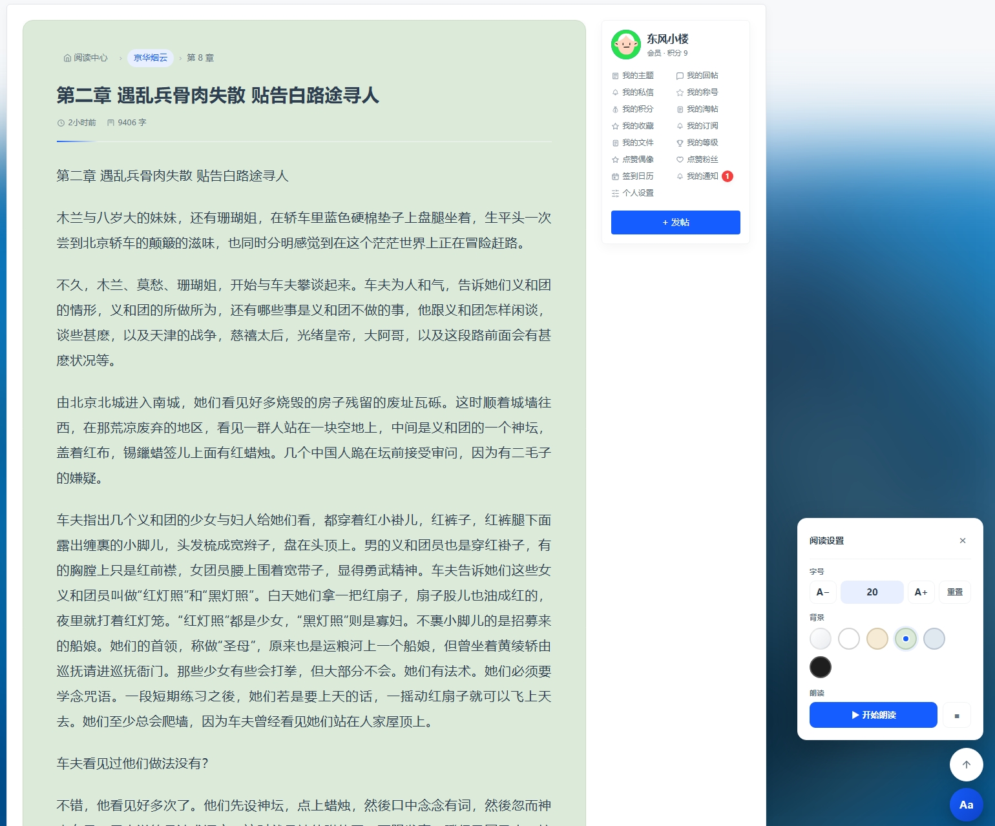Screen dimensions: 995x826
Task: Select the green background swatch
Action: (x=906, y=639)
